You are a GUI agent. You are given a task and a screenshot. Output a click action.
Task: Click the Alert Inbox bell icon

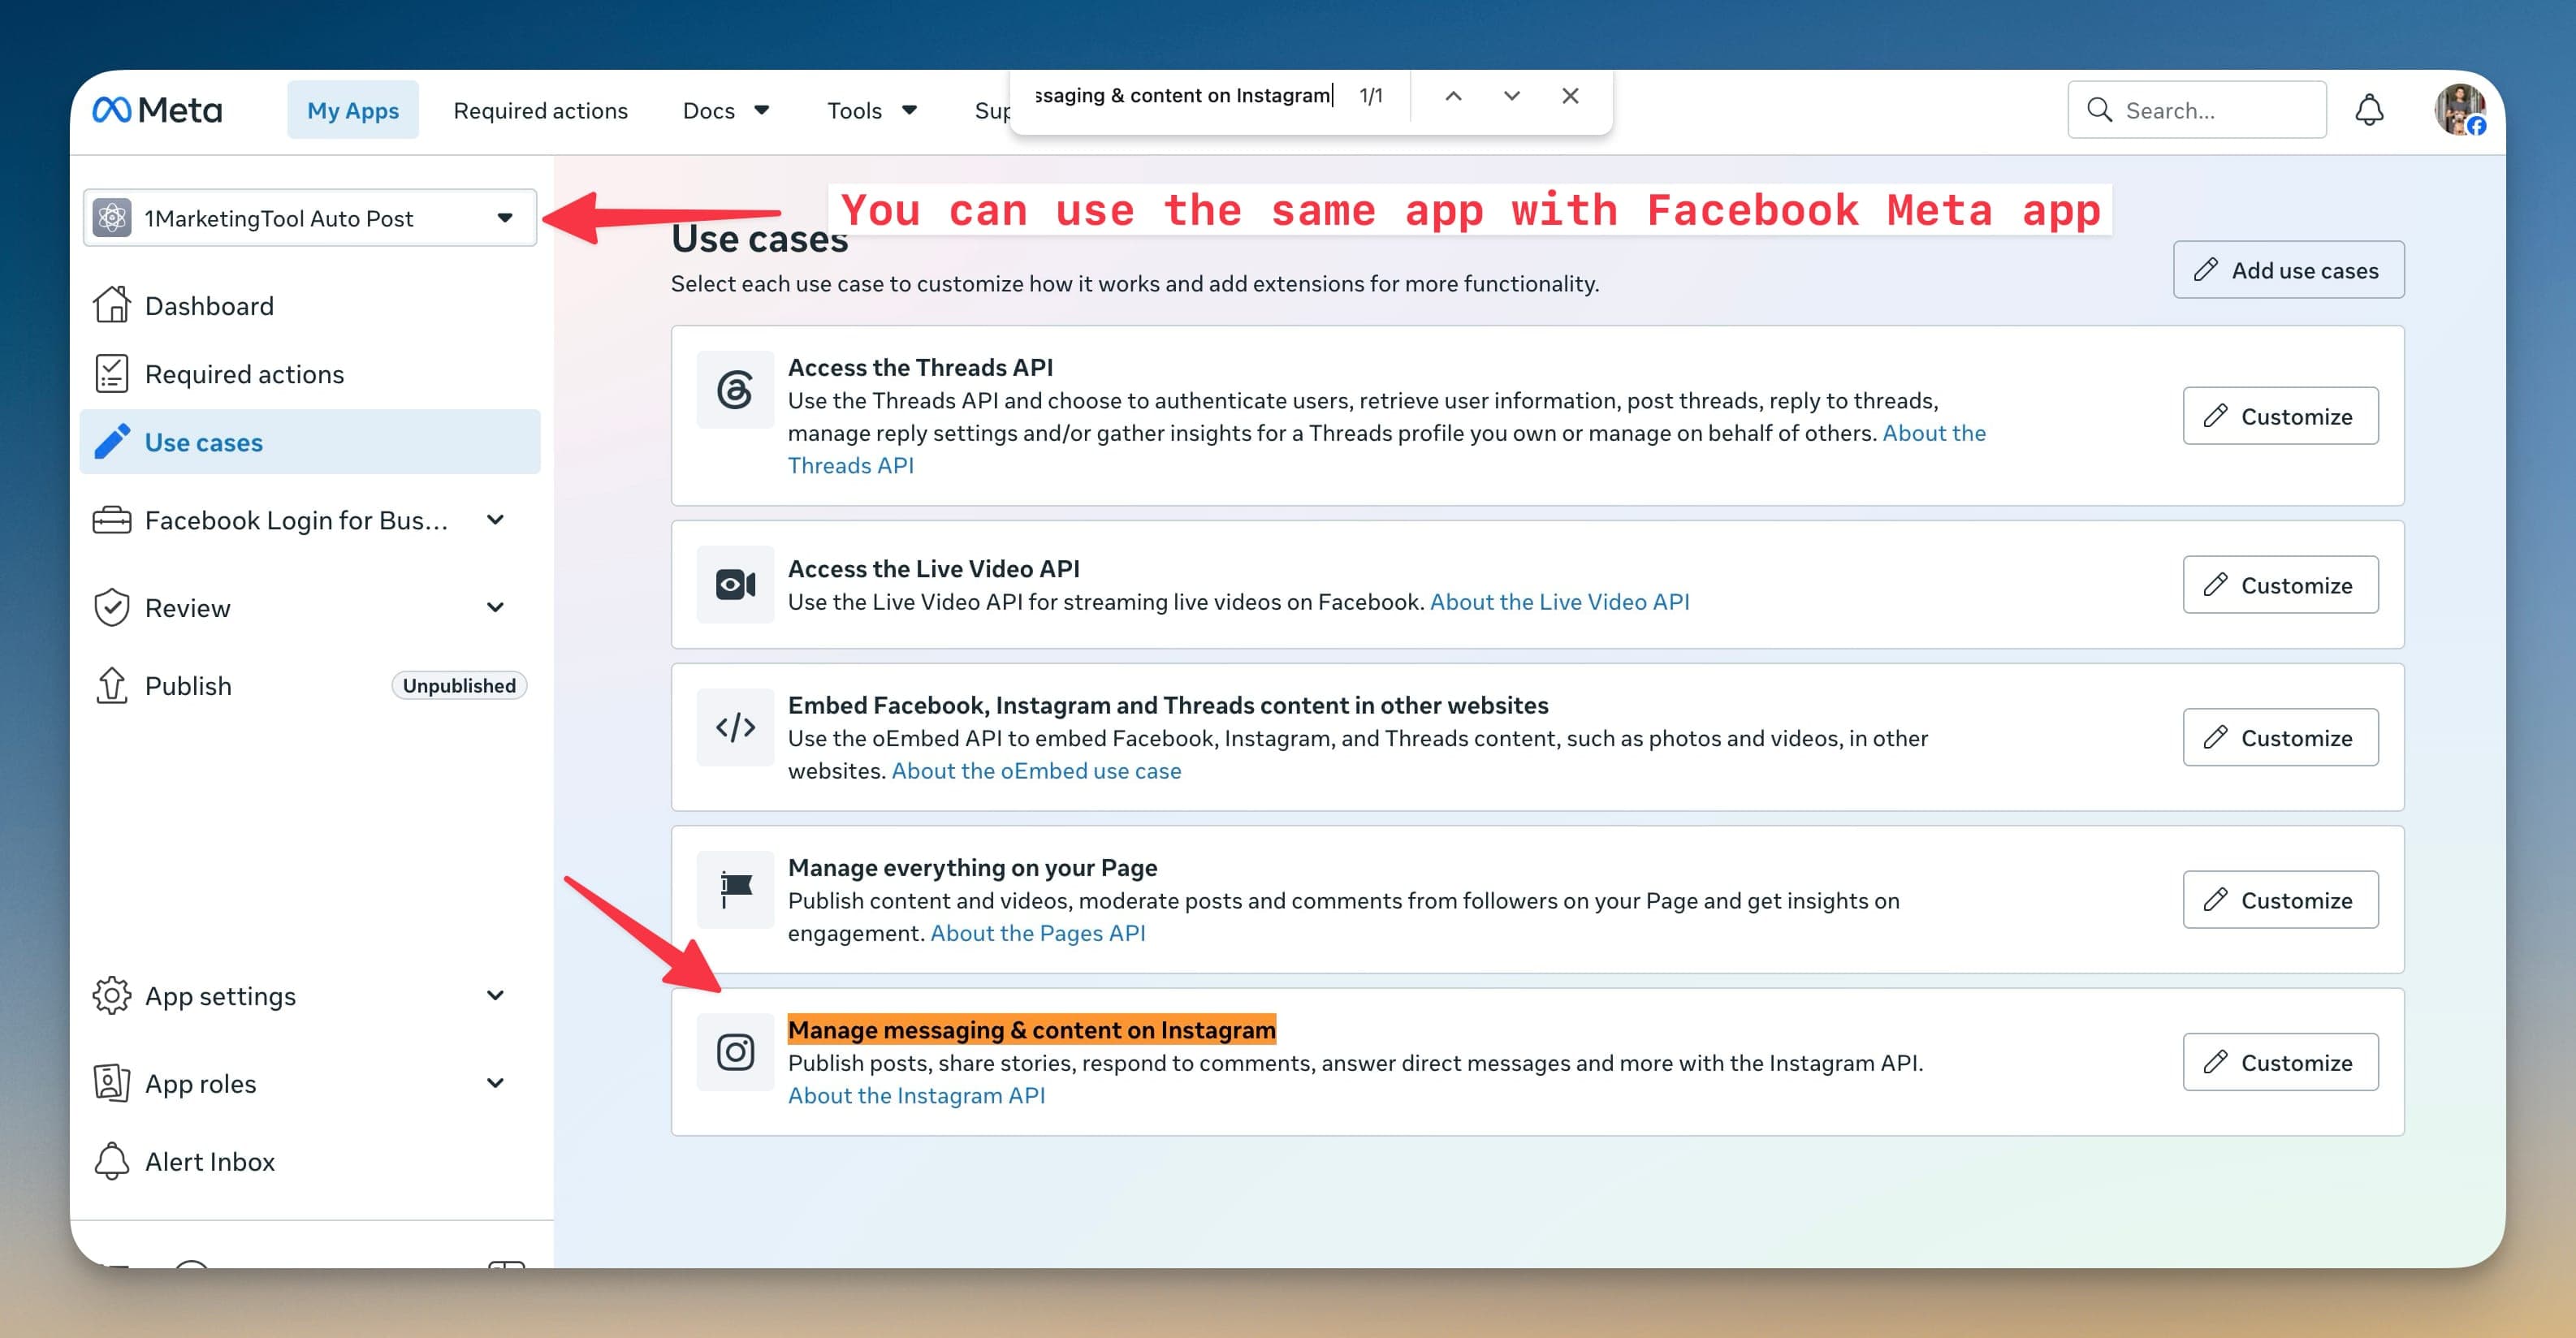point(112,1161)
